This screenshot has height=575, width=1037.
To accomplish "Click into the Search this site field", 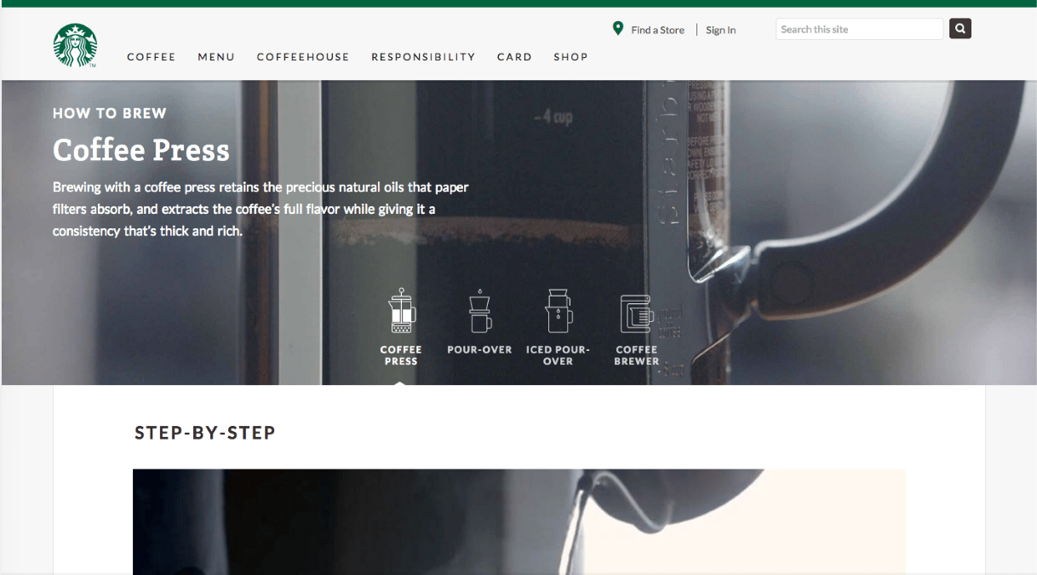I will coord(859,29).
